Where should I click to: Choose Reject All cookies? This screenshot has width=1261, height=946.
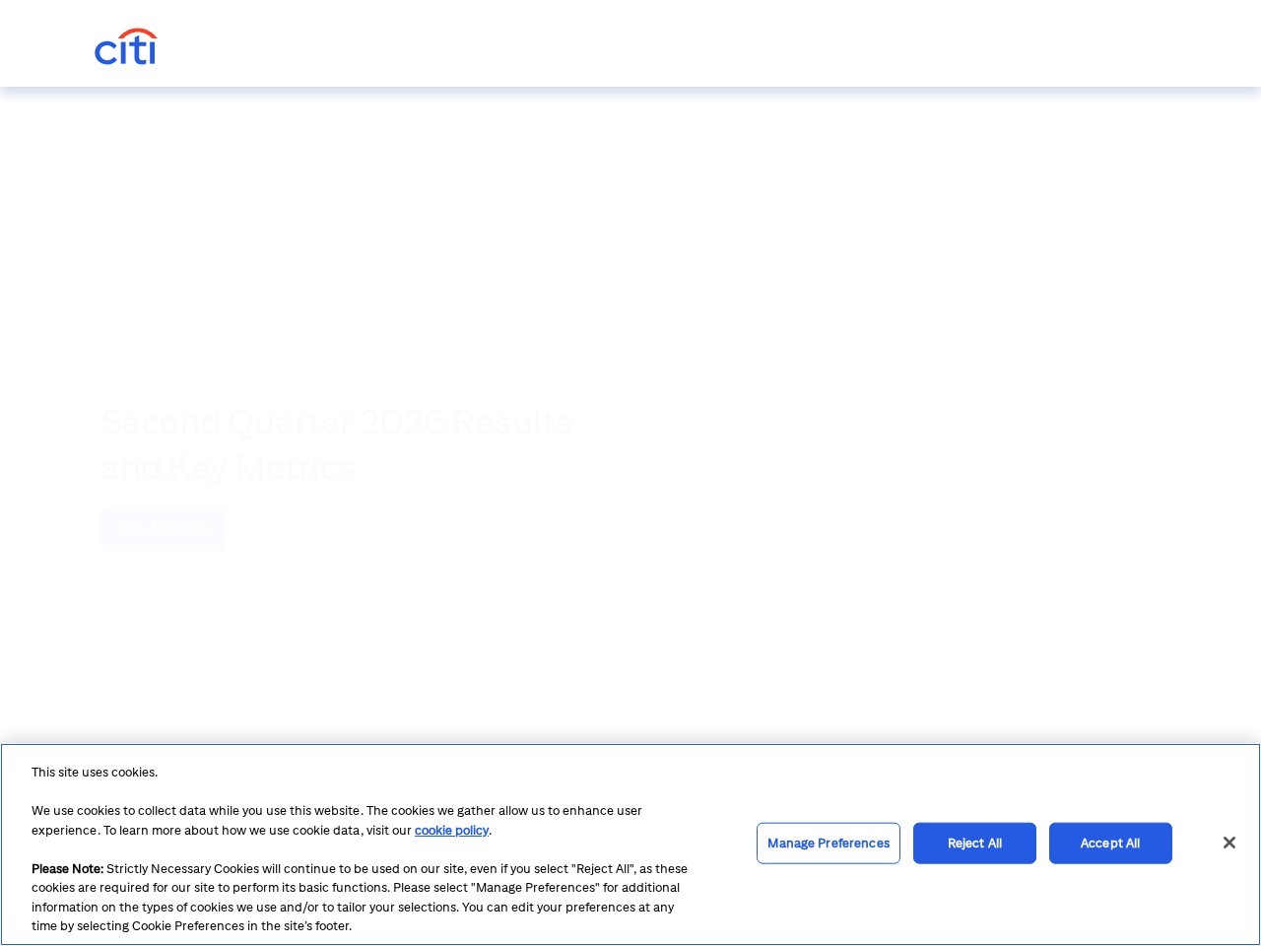coord(974,844)
